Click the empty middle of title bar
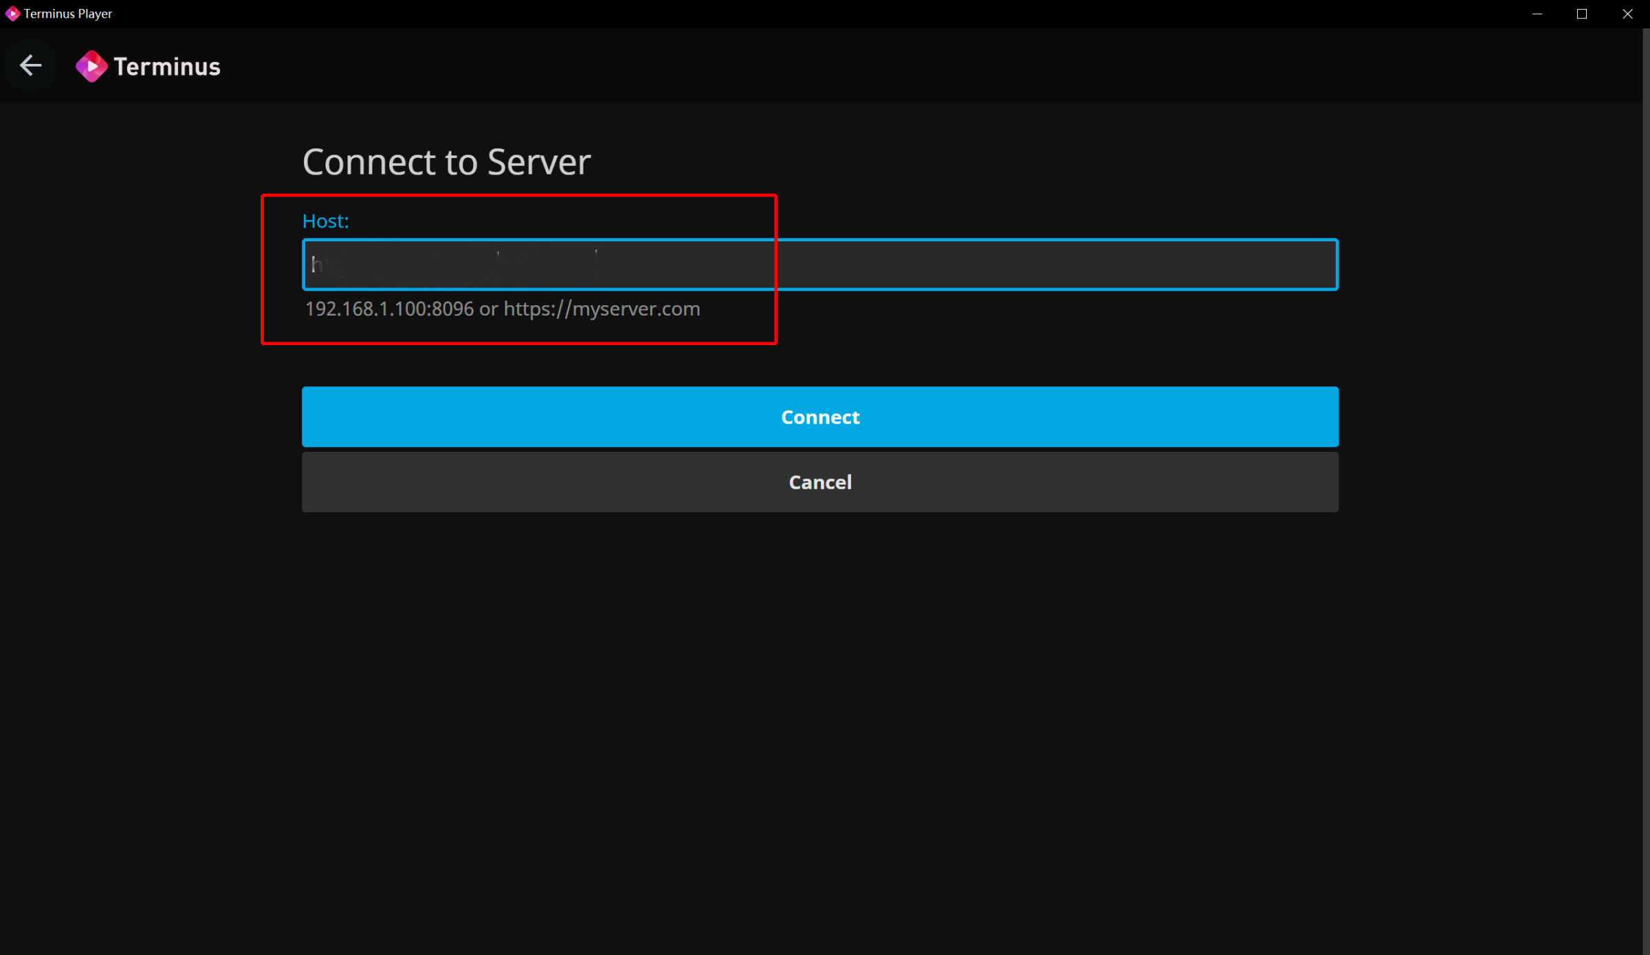 (x=825, y=14)
